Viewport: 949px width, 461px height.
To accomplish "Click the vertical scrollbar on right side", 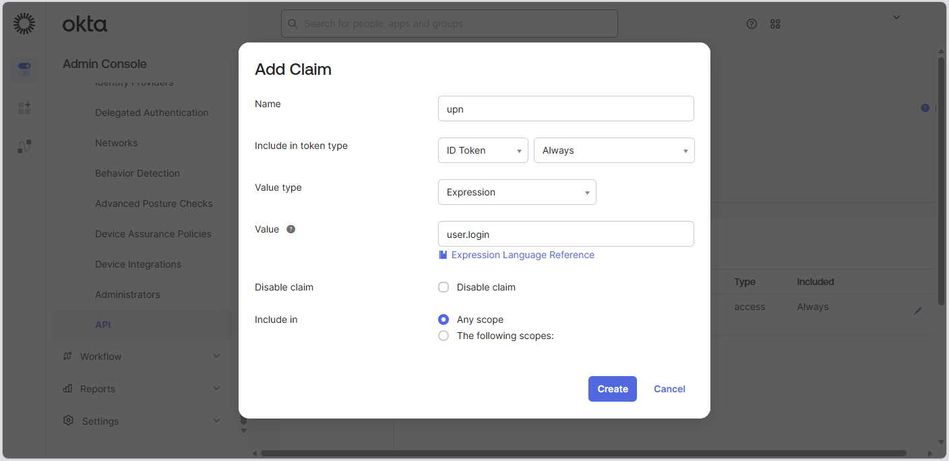I will click(x=941, y=181).
